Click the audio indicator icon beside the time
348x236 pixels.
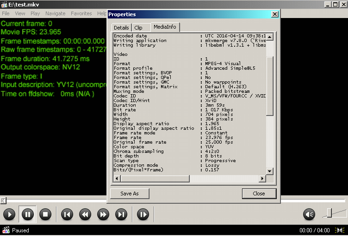(x=340, y=230)
